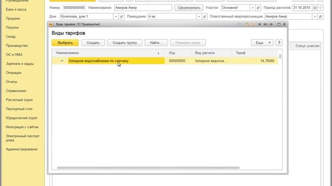Click the Вид расчета column header
The width and height of the screenshot is (332, 186).
coord(211,53)
